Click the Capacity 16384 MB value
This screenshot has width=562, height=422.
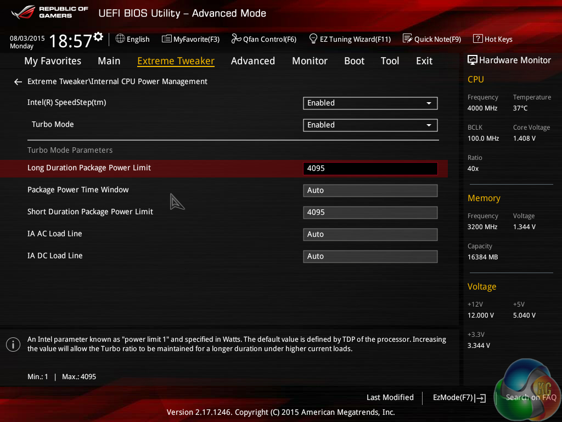point(483,257)
